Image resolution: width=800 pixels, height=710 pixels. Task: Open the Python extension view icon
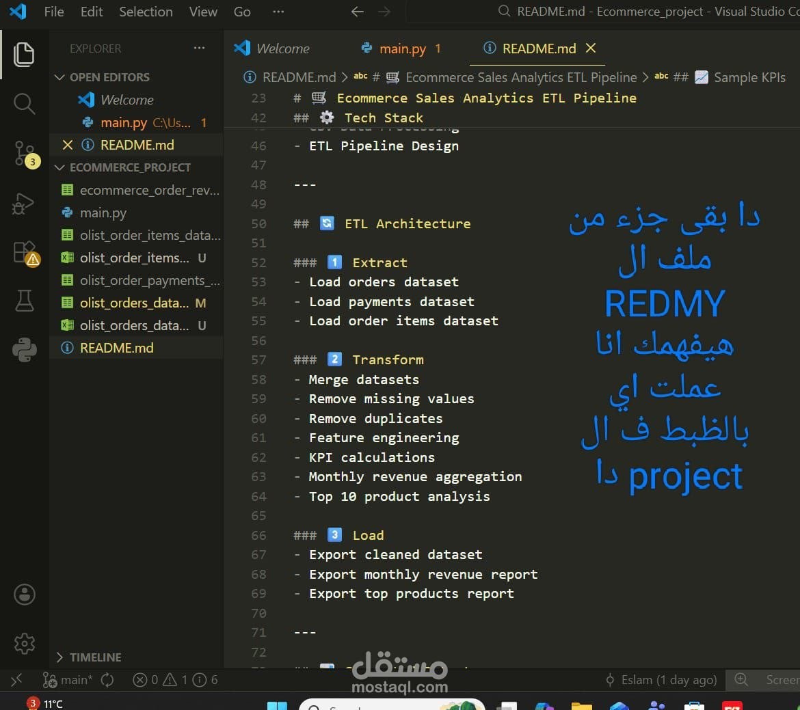point(24,350)
